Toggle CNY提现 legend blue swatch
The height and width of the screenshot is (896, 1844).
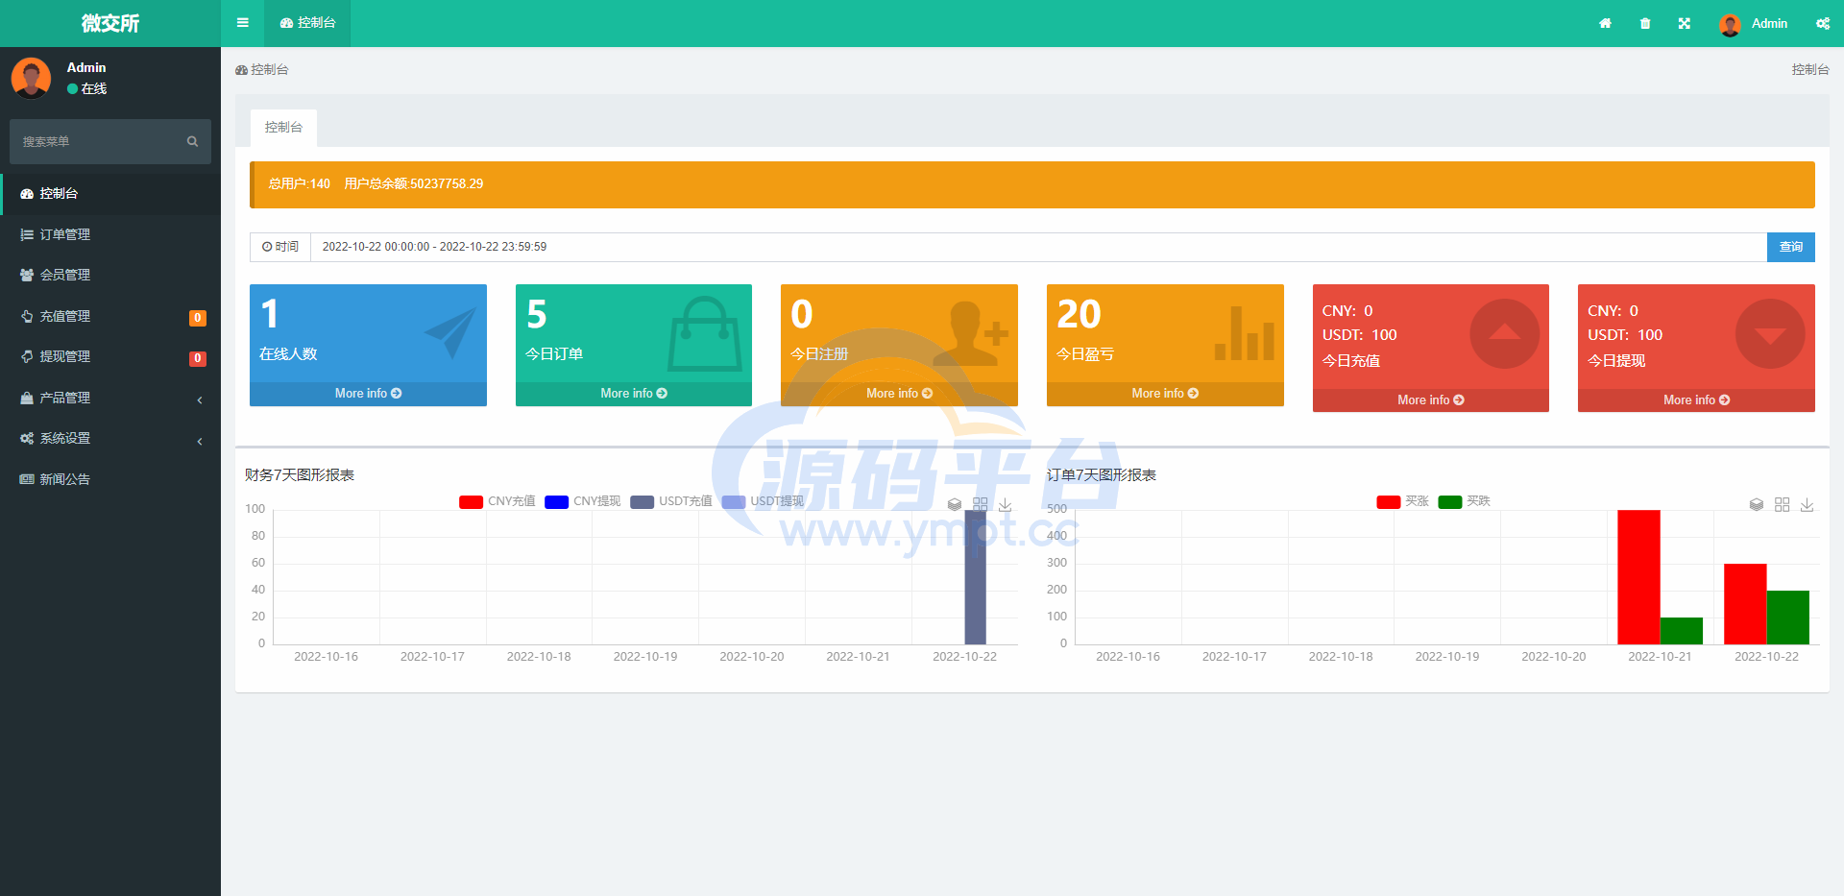pos(556,501)
